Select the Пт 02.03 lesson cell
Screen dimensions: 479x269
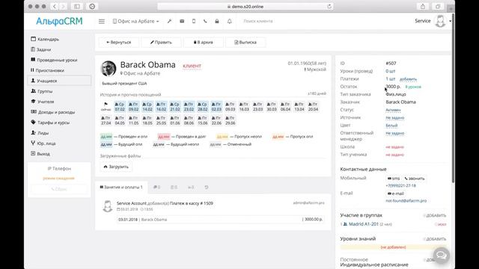pyautogui.click(x=216, y=107)
